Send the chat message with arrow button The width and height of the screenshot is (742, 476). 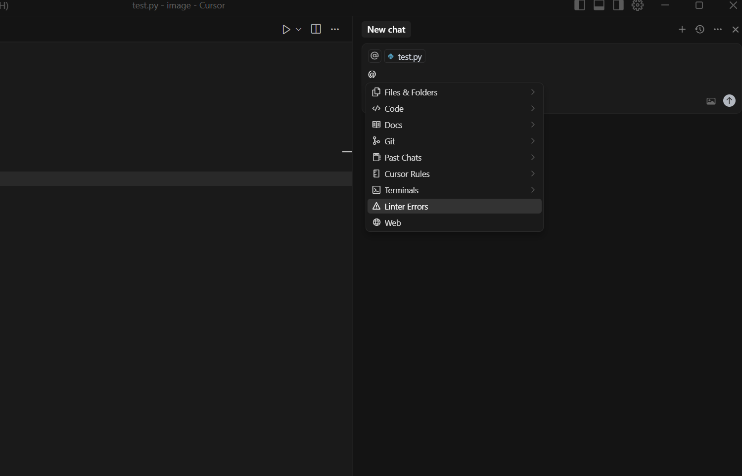tap(729, 101)
